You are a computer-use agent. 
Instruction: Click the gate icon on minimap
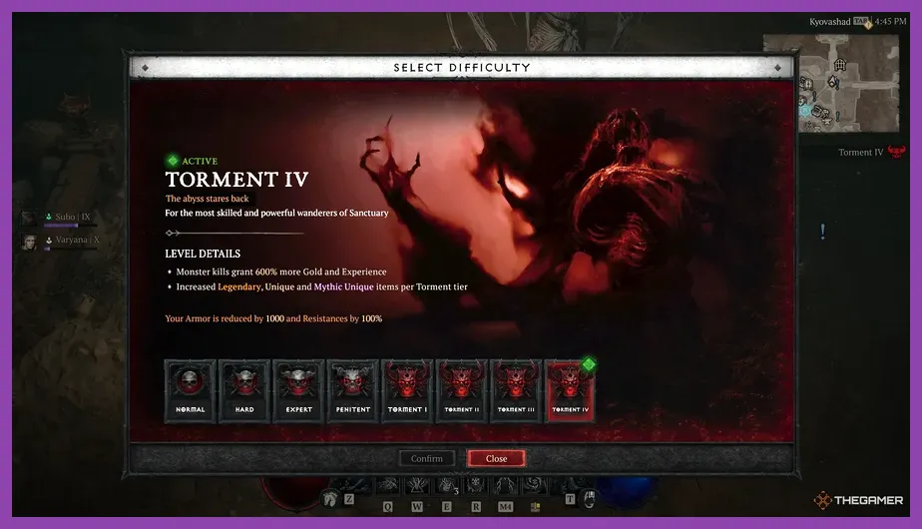[x=840, y=65]
